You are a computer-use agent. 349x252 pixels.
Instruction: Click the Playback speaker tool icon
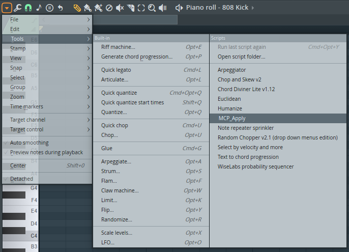point(163,8)
